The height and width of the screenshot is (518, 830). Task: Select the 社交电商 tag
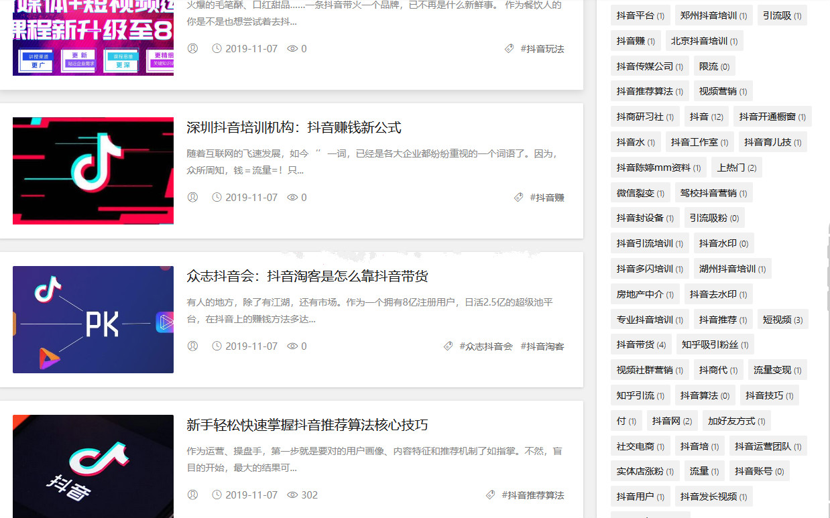pos(640,446)
